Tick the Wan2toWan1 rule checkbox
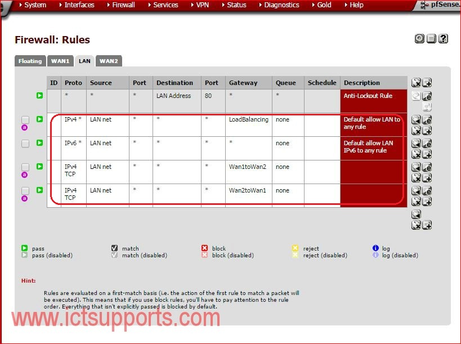The image size is (461, 344). coord(25,190)
